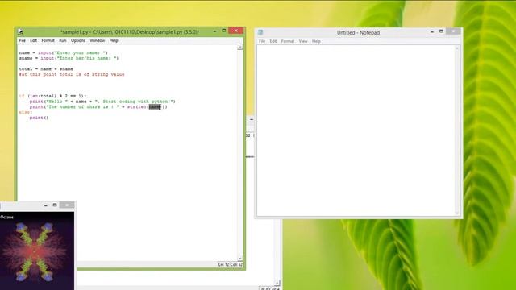
Task: Maximize the Untitled Notepad window
Action: [x=441, y=31]
